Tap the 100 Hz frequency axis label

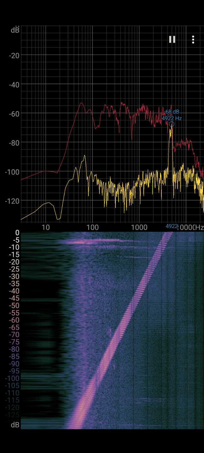coord(92,227)
